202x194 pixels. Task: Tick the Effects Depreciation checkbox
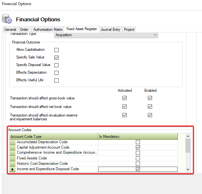pos(57,73)
